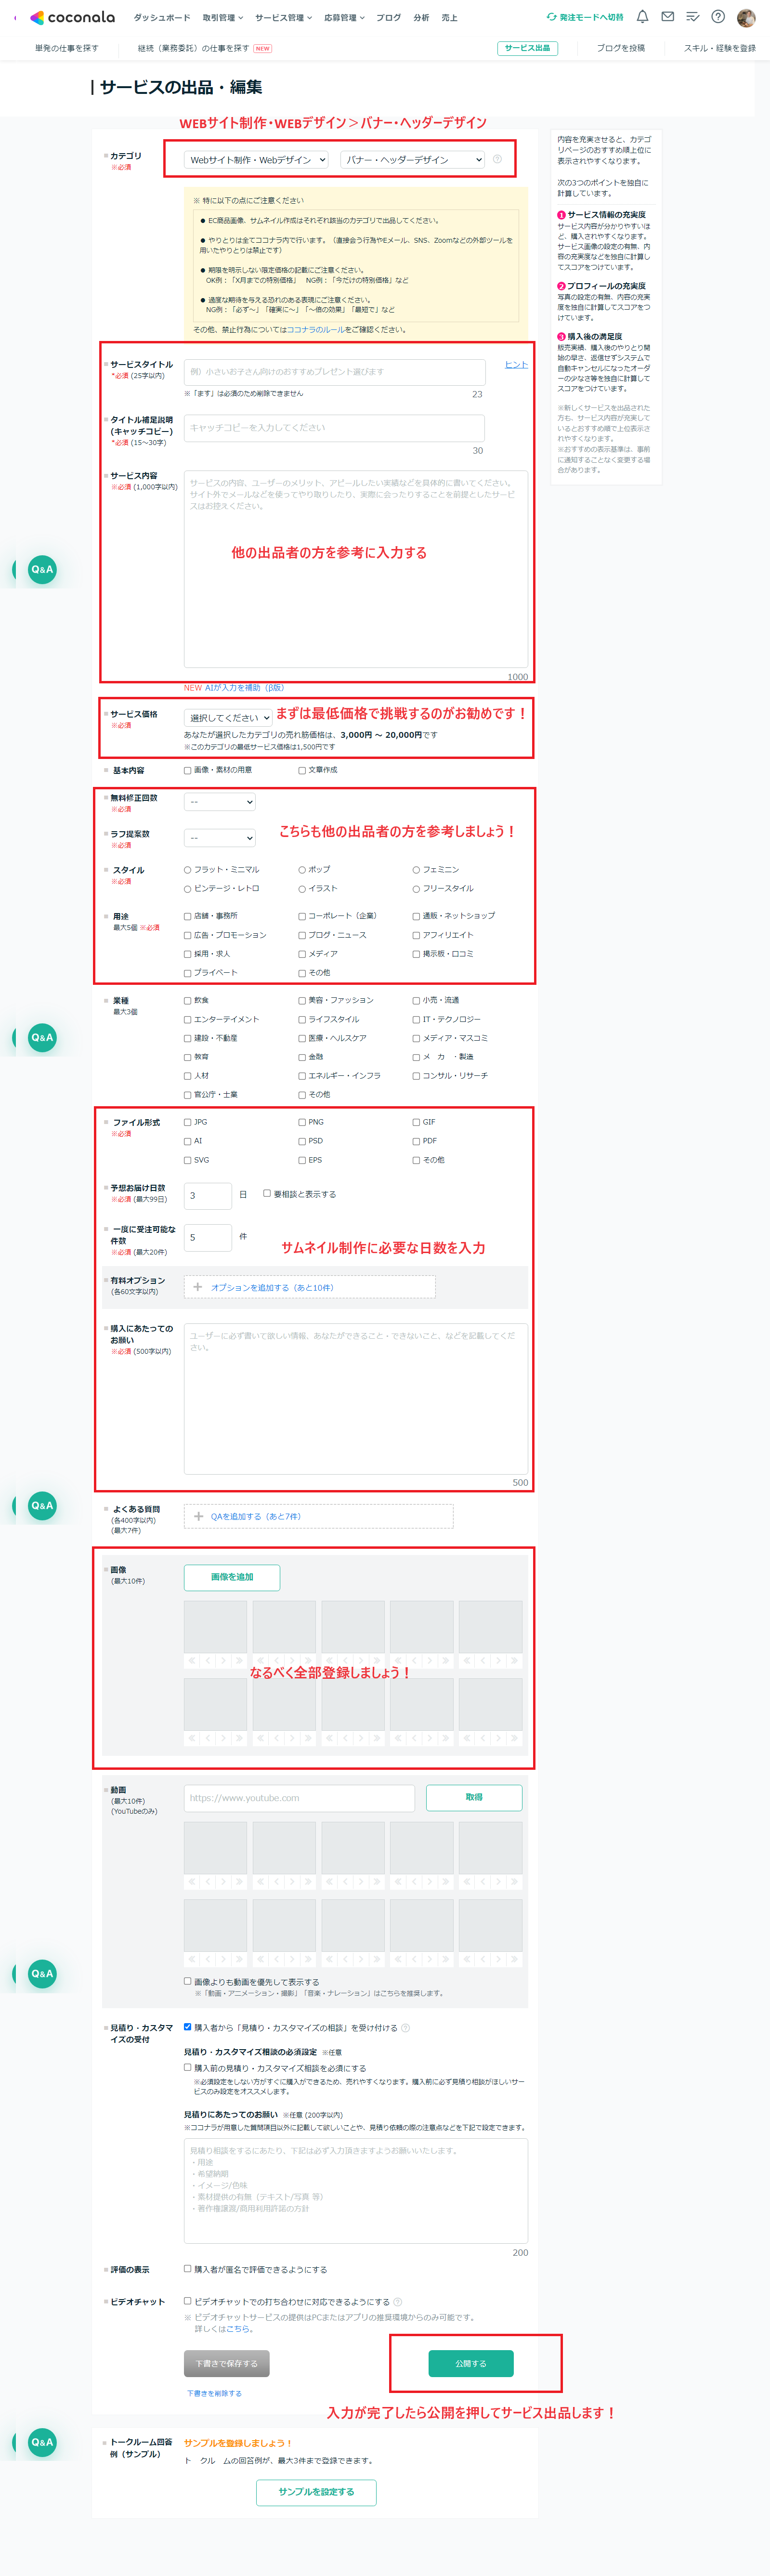Open the ブログ menu item
The height and width of the screenshot is (2576, 770).
388,18
